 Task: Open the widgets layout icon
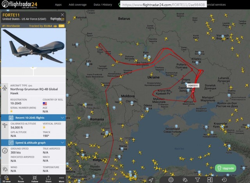click(210, 179)
